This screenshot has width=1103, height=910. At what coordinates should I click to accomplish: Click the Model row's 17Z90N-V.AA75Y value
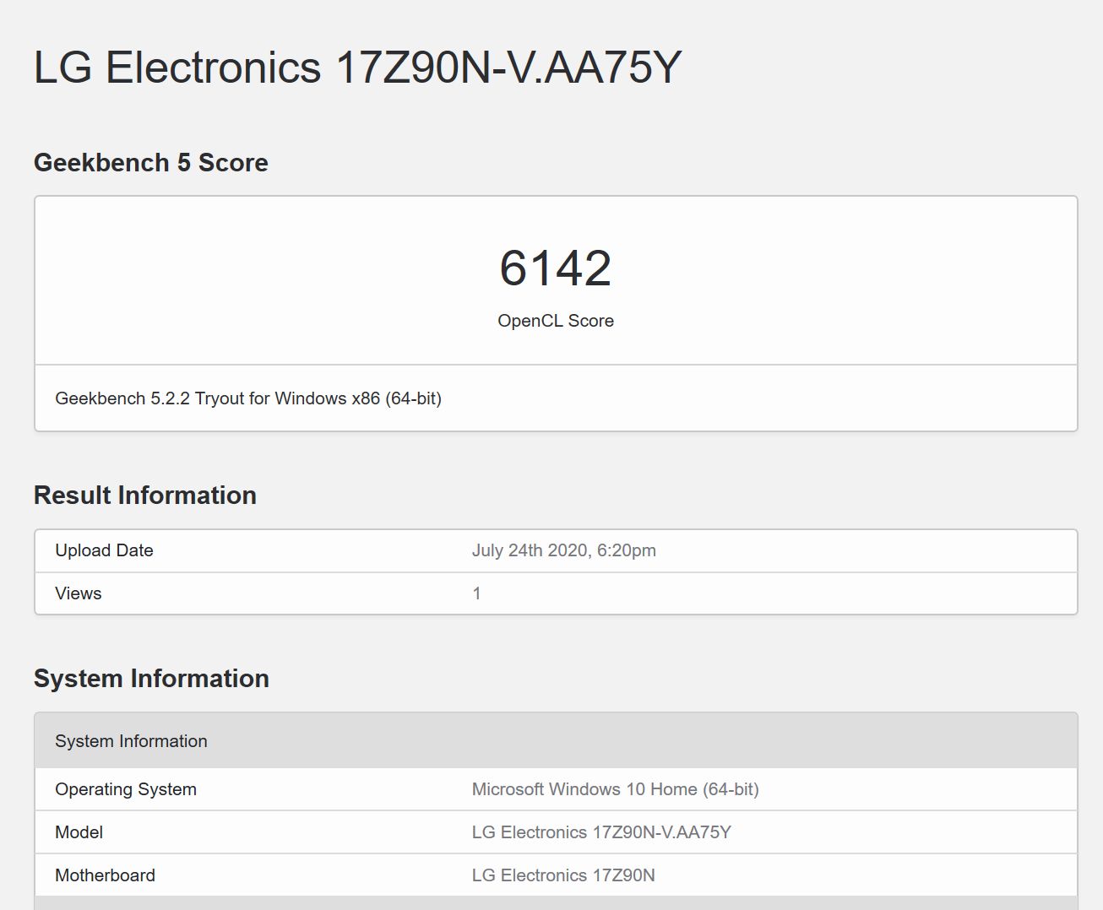point(601,832)
